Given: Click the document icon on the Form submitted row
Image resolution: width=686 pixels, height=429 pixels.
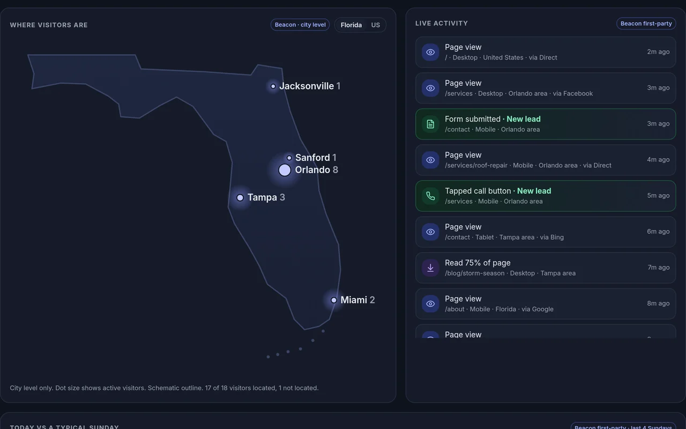Looking at the screenshot, I should click(430, 124).
